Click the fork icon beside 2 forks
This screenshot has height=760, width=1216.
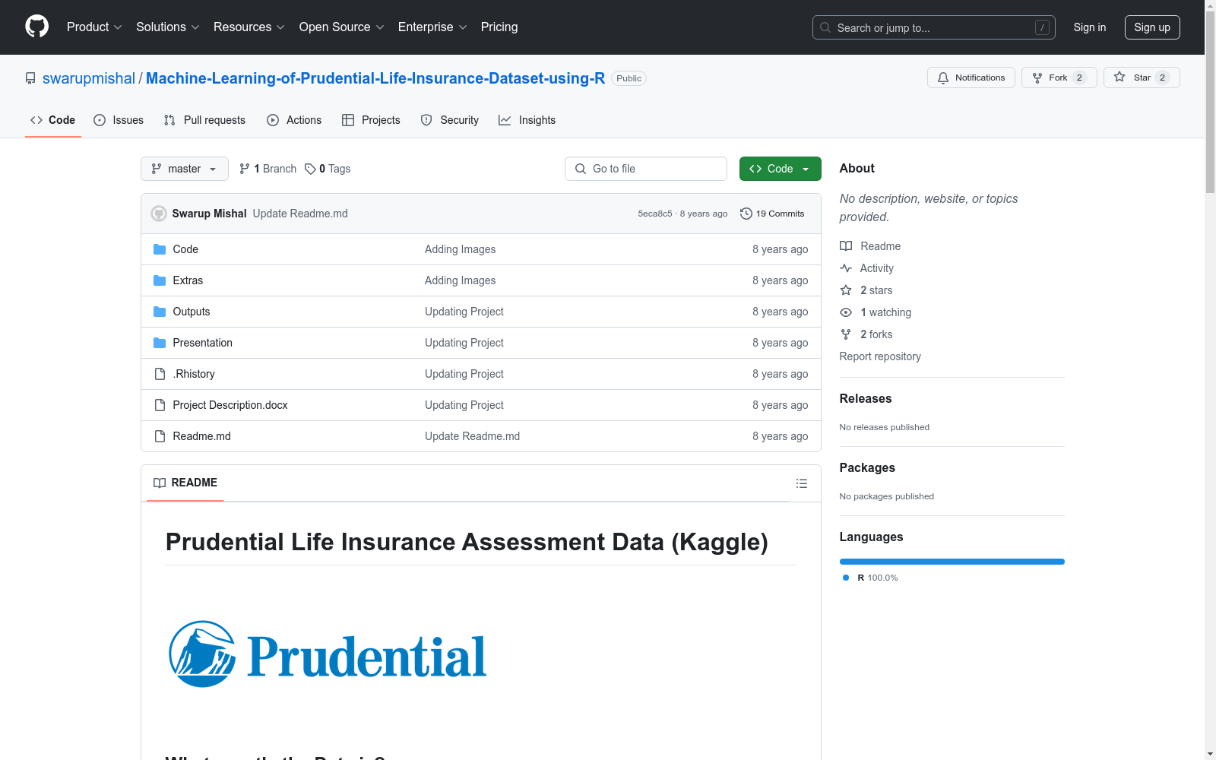point(846,334)
